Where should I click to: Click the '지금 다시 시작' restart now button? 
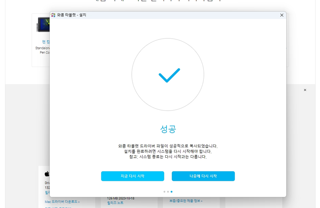pyautogui.click(x=133, y=176)
